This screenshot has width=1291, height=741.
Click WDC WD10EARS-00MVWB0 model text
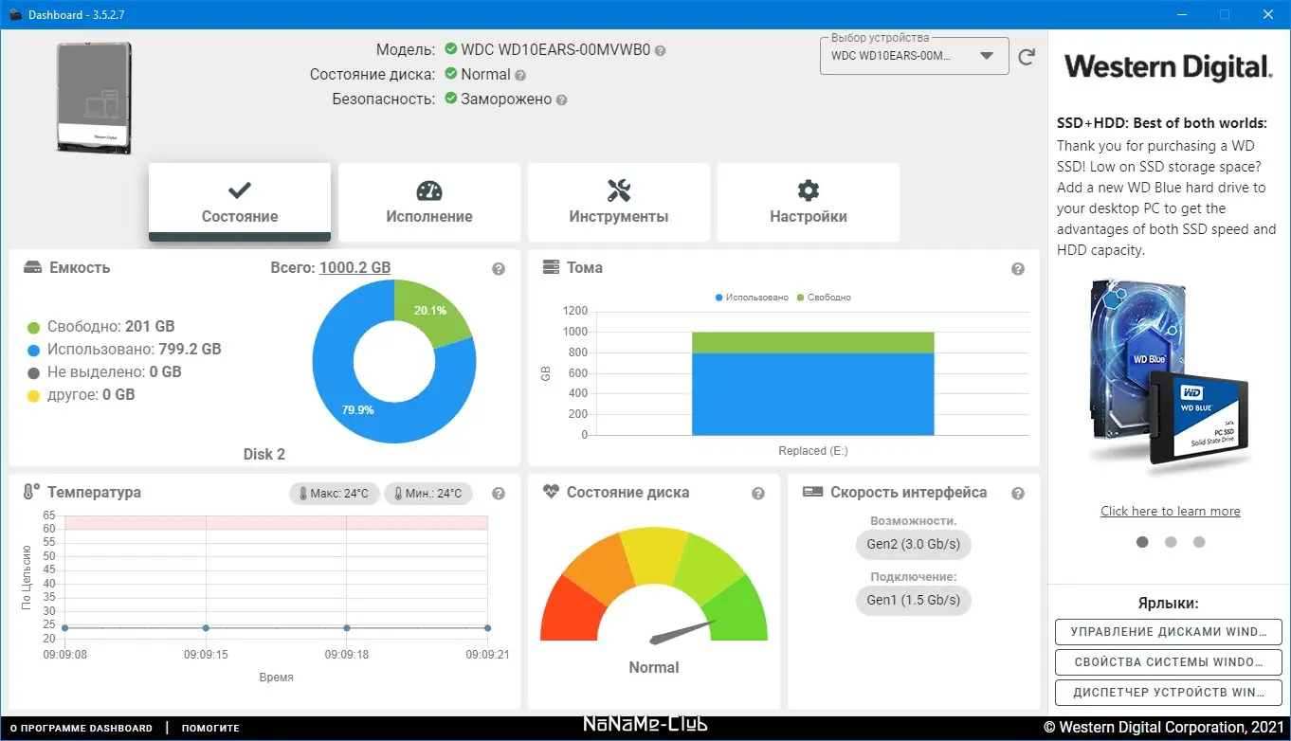point(555,50)
